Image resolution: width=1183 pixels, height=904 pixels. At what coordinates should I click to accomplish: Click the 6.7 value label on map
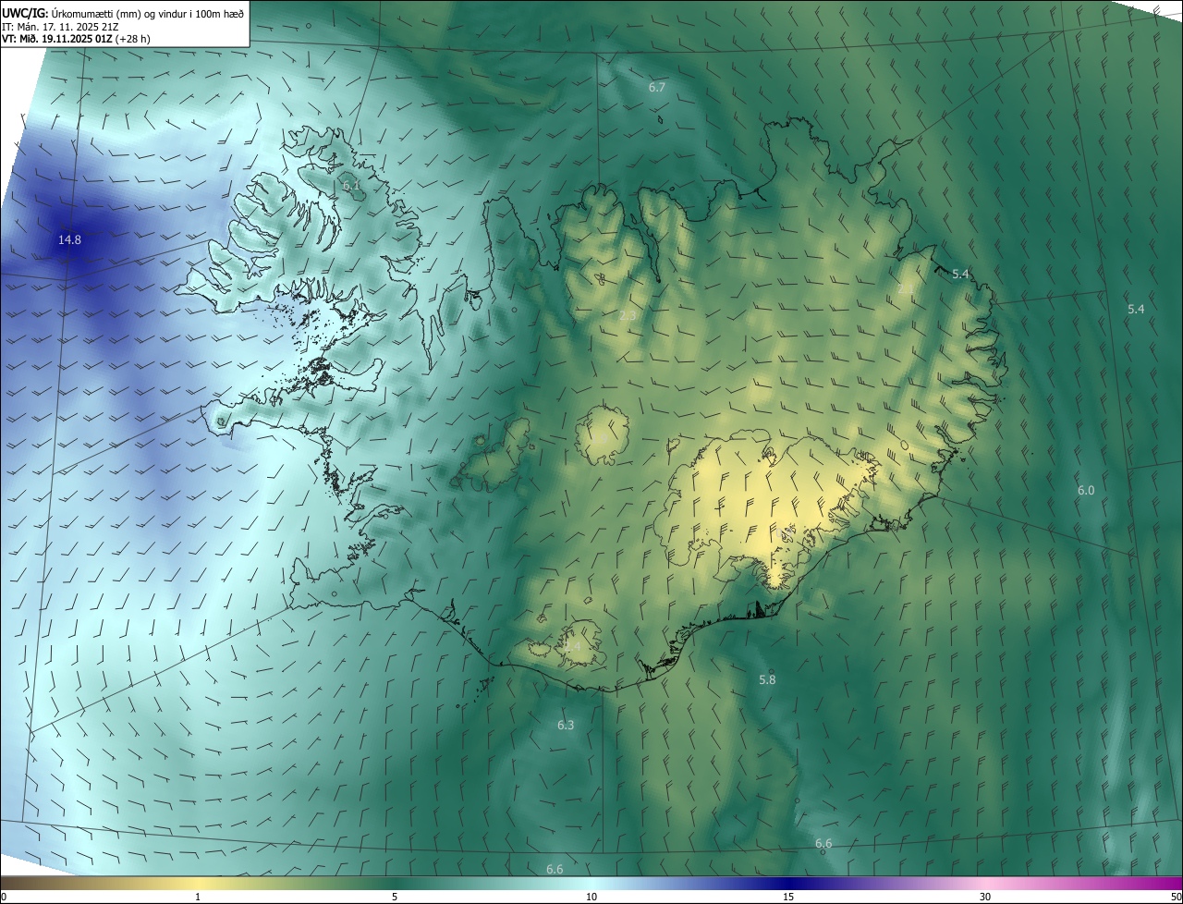coord(657,88)
